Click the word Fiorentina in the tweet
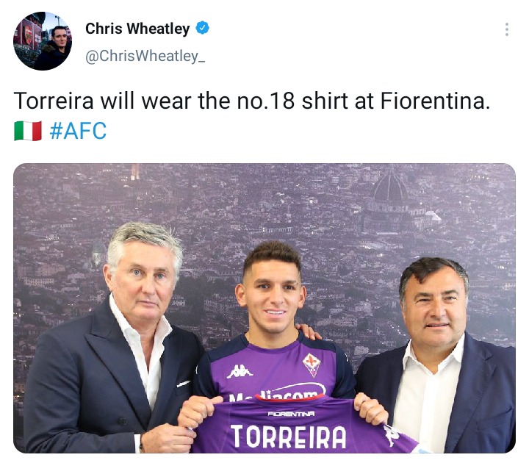 click(x=435, y=101)
